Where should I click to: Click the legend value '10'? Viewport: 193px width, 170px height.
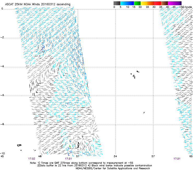[128, 7]
